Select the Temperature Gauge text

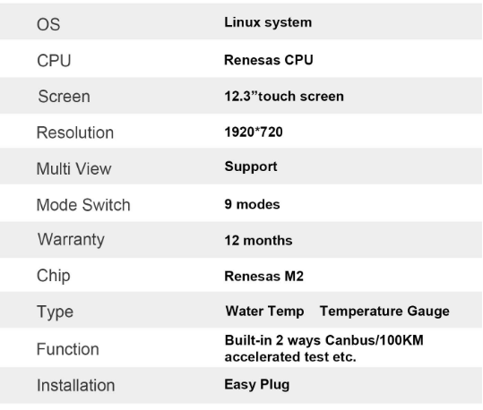[384, 312]
